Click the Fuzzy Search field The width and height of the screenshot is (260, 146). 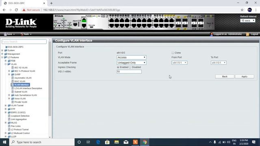pyautogui.click(x=24, y=41)
